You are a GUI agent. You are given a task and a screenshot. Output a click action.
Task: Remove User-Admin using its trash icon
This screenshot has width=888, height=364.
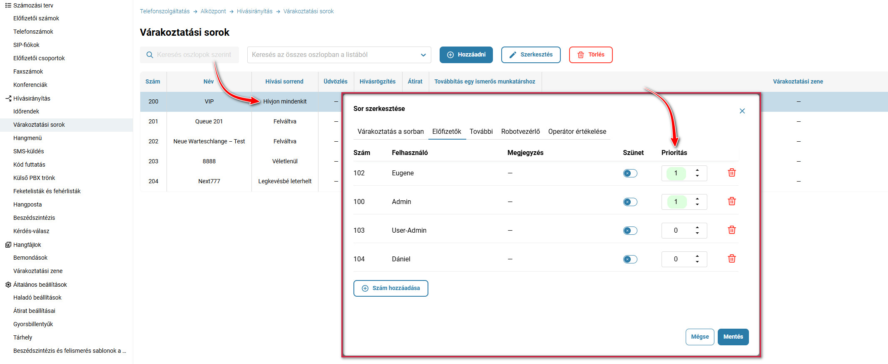pyautogui.click(x=731, y=230)
